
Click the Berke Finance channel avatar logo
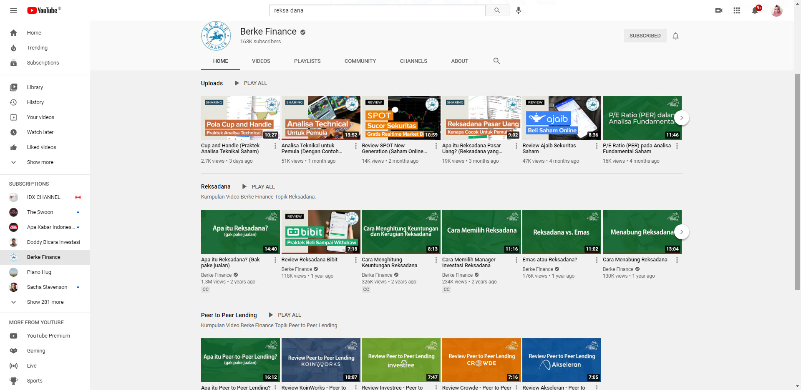click(x=216, y=36)
